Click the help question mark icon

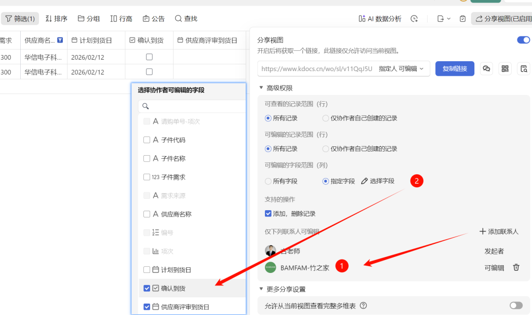point(363,305)
